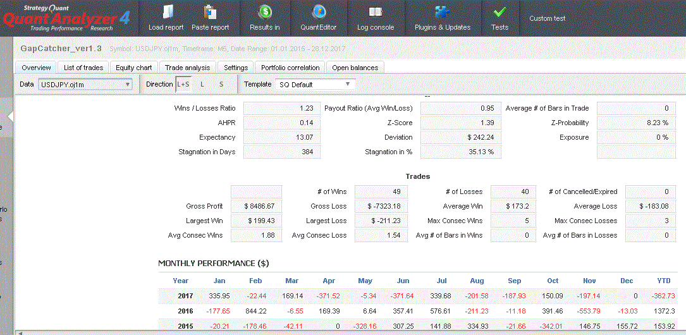Open Results in via dollar icon
Image resolution: width=686 pixels, height=335 pixels.
tap(265, 12)
